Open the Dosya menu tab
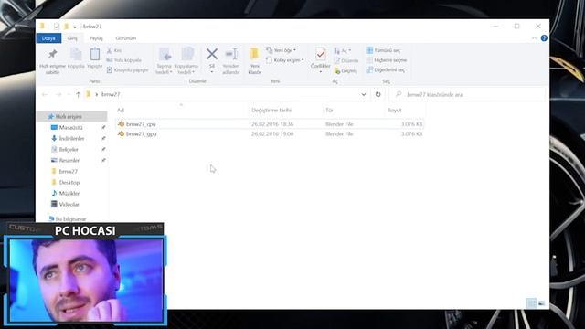 click(48, 38)
